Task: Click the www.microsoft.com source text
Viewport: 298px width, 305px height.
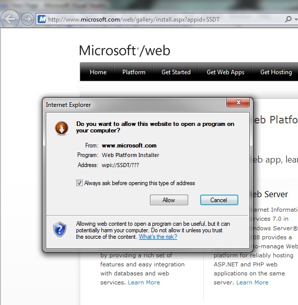Action: point(129,145)
